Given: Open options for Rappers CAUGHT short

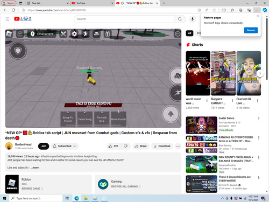Looking at the screenshot, I should tap(232, 100).
